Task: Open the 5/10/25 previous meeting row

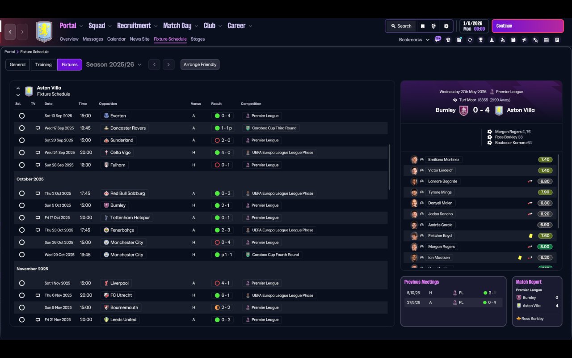Action: pyautogui.click(x=453, y=293)
